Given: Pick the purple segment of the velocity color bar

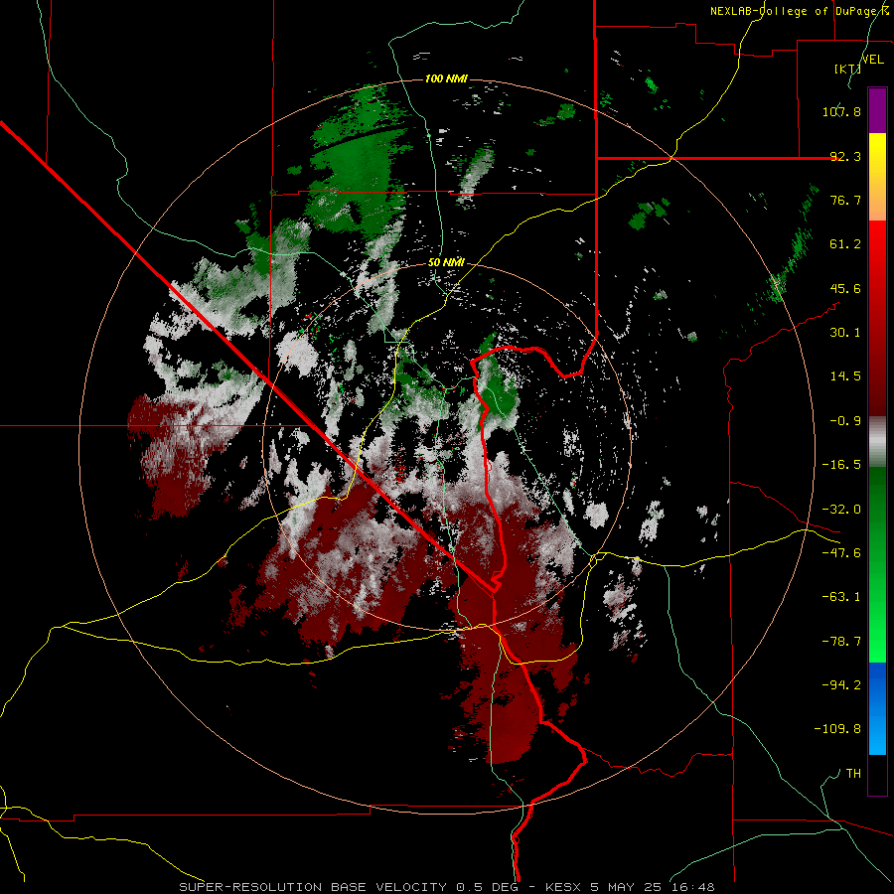Looking at the screenshot, I should pos(877,110).
